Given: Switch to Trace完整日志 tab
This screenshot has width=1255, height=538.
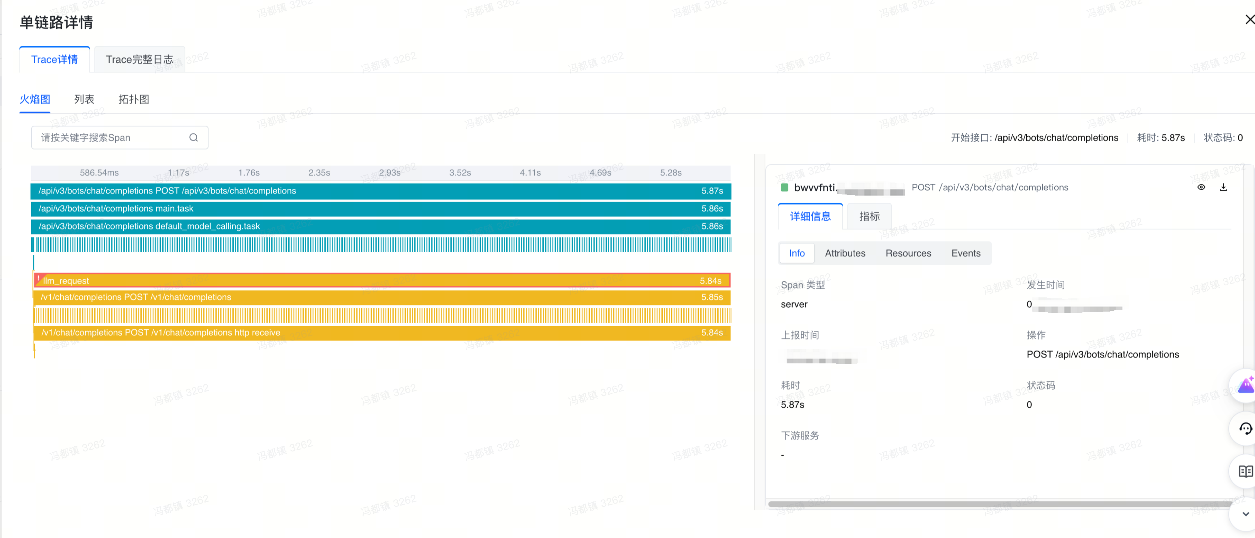Looking at the screenshot, I should click(x=139, y=59).
